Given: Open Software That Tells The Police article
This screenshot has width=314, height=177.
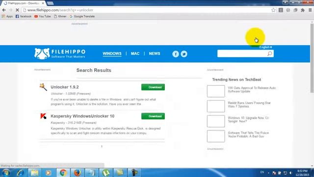Looking at the screenshot, I should [248, 134].
